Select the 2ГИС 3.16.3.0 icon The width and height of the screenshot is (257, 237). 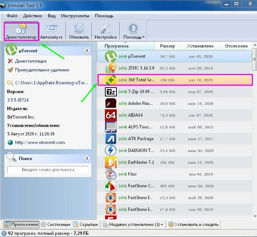[x=110, y=68]
